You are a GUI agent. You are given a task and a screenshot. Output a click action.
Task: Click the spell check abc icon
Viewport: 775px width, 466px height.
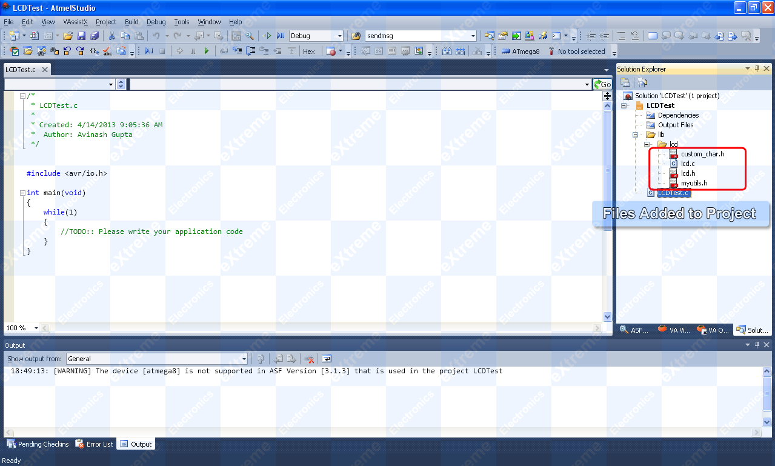[x=108, y=52]
